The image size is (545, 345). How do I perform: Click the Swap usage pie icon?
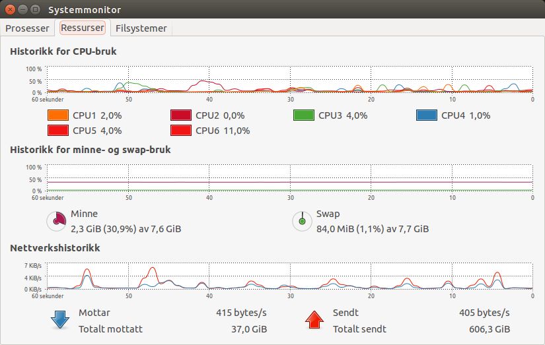(x=302, y=221)
